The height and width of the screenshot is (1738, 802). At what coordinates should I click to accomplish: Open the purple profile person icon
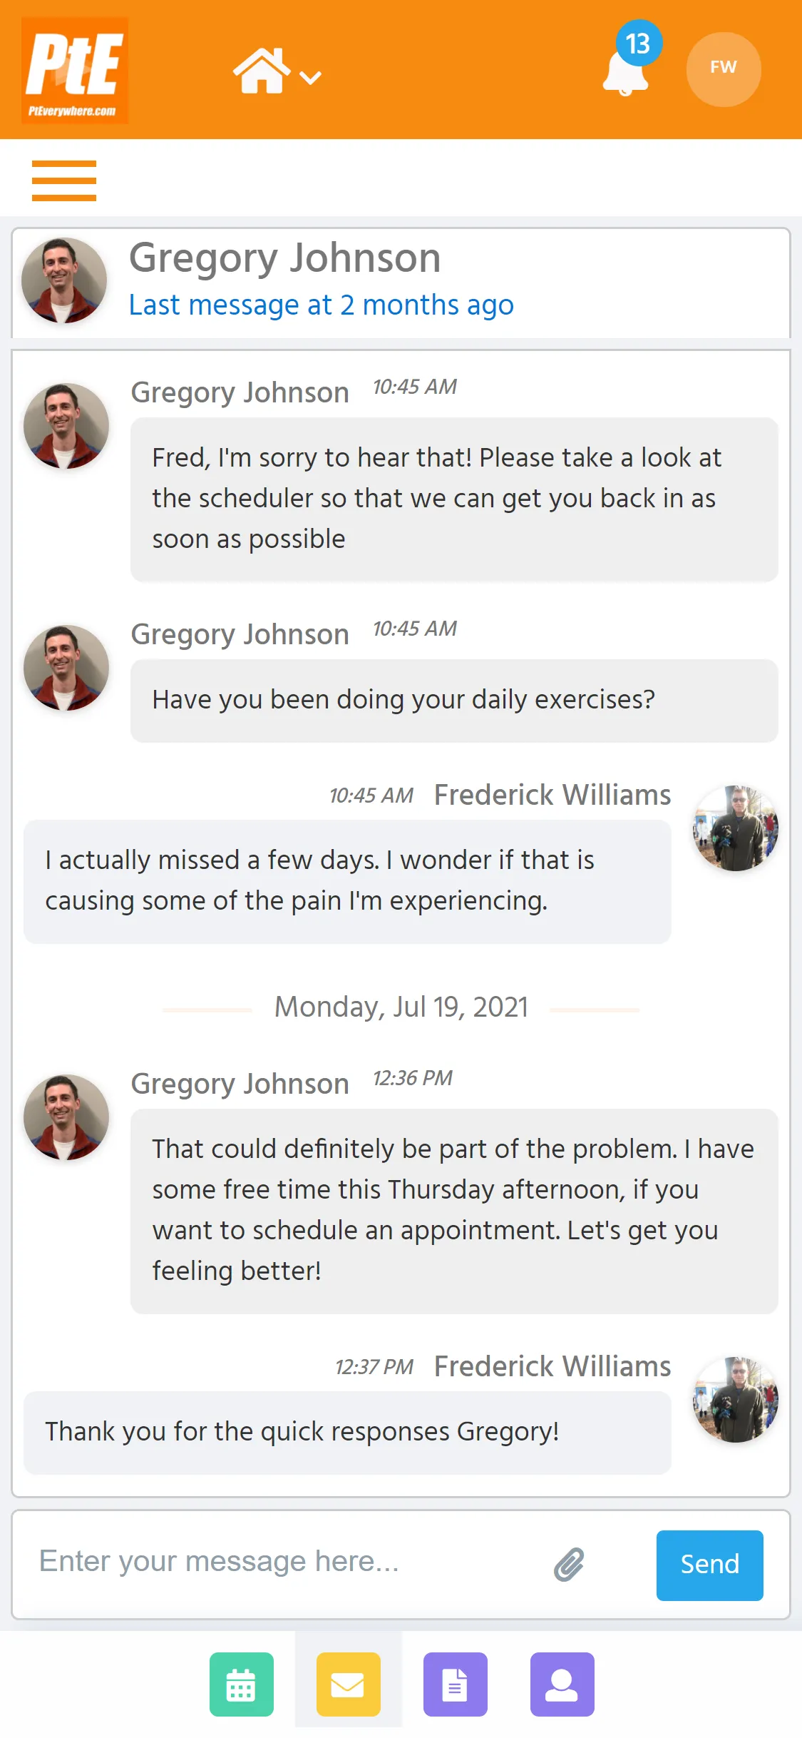562,1684
